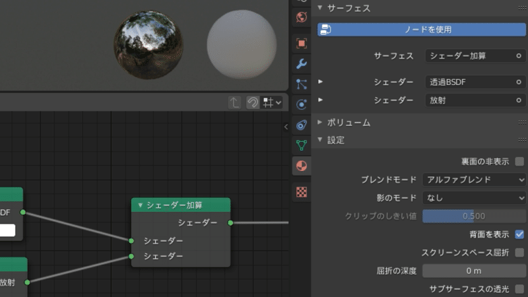Viewport: 528px width, 297px height.
Task: Click the ノードを使用 button
Action: tap(422, 30)
